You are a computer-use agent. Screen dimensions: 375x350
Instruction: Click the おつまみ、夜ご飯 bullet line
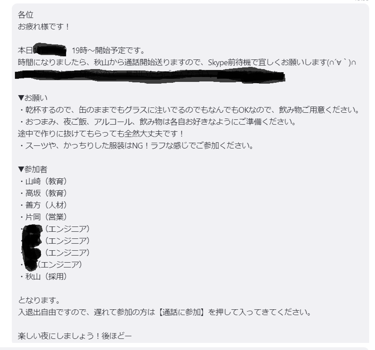[157, 122]
